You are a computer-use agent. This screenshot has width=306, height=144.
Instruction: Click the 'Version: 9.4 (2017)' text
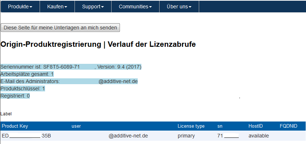(119, 67)
